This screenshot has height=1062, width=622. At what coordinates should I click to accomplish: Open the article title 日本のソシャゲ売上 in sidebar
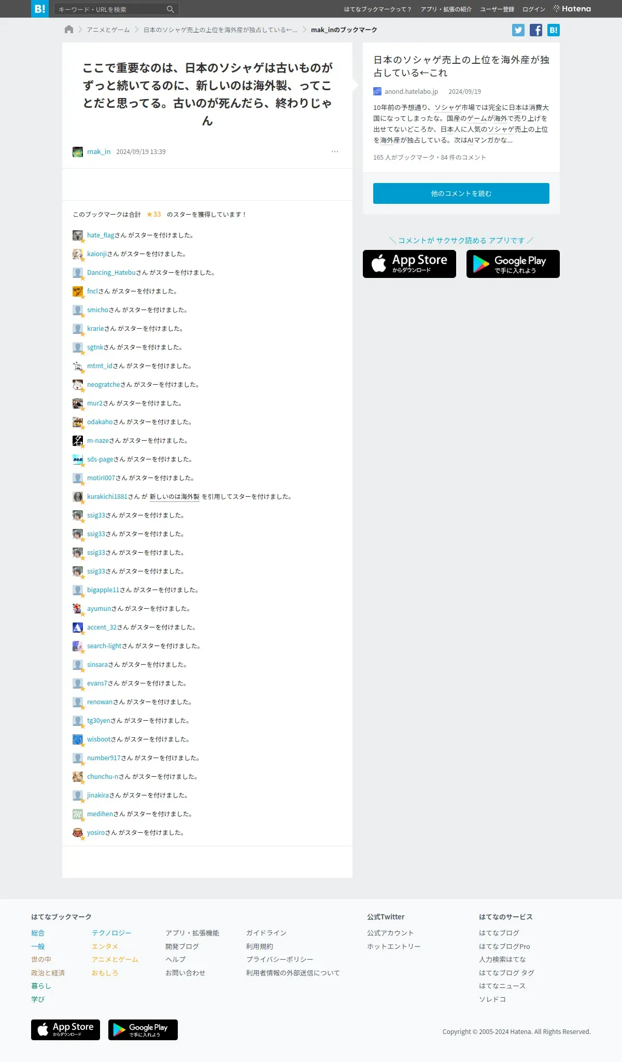click(461, 66)
